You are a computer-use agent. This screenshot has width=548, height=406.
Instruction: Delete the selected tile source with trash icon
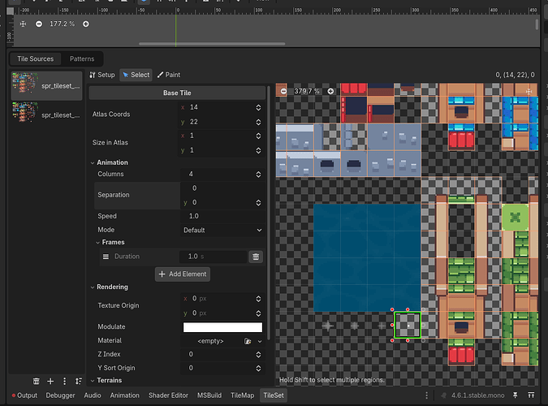coord(37,381)
